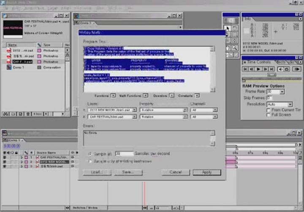Click the Skip Frames input field
This screenshot has height=212, width=304.
[x=269, y=98]
